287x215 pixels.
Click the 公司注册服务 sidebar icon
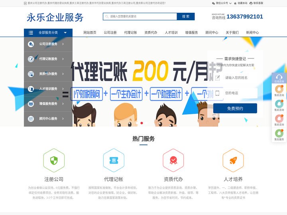point(31,44)
